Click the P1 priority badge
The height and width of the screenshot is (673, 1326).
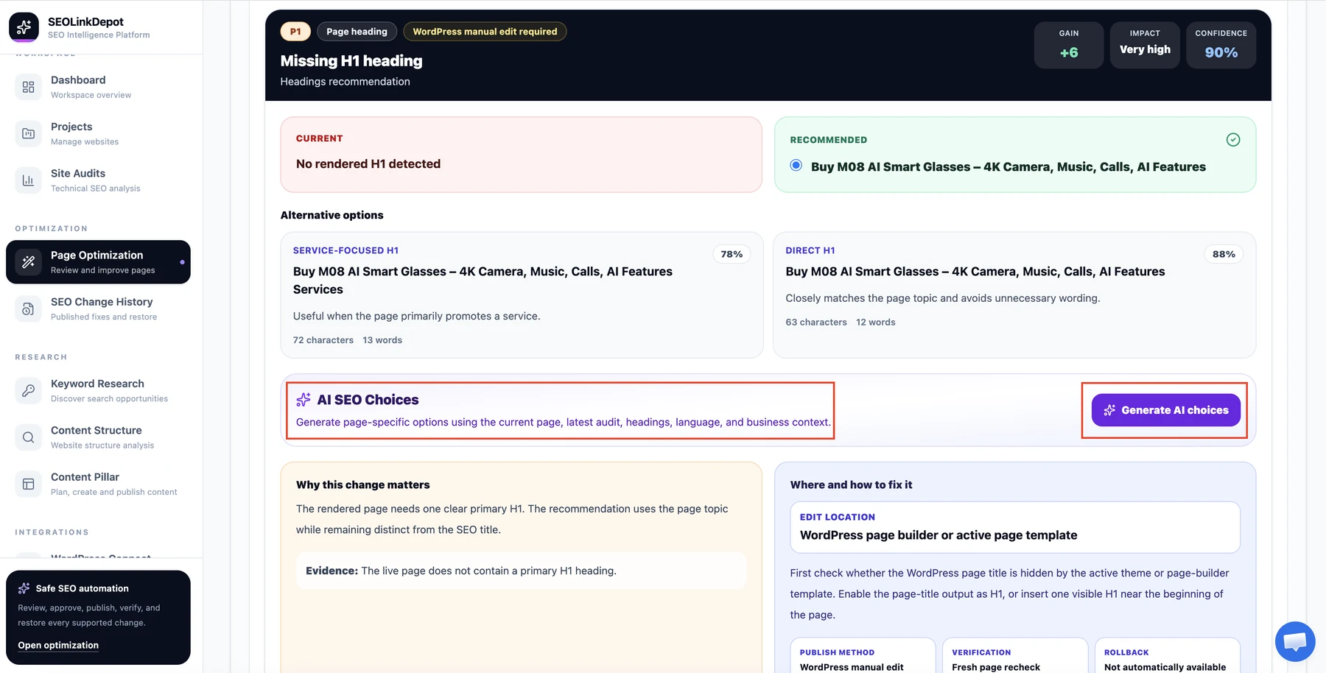pos(295,32)
